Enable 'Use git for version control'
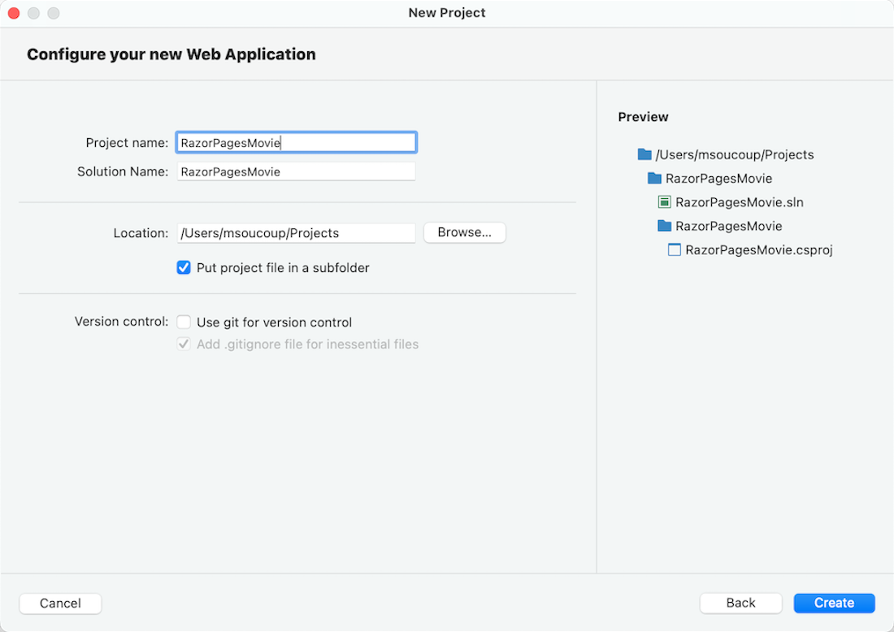 click(x=184, y=322)
